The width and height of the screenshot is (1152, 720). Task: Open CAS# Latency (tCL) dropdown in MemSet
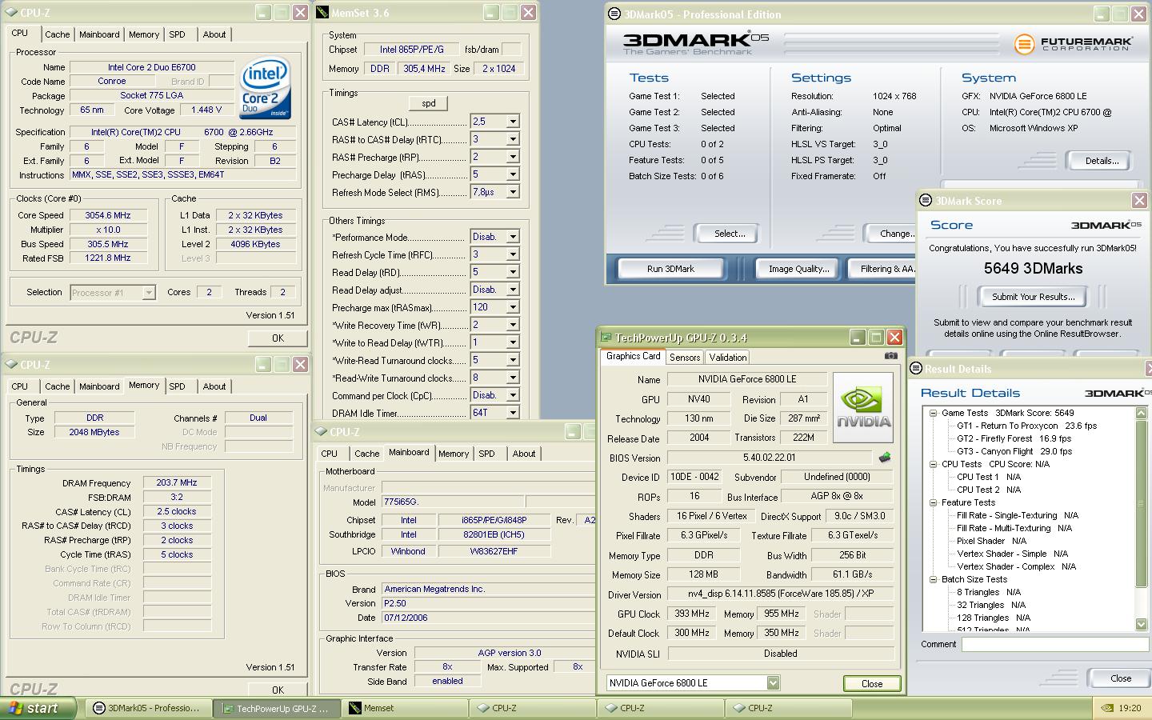pyautogui.click(x=513, y=122)
